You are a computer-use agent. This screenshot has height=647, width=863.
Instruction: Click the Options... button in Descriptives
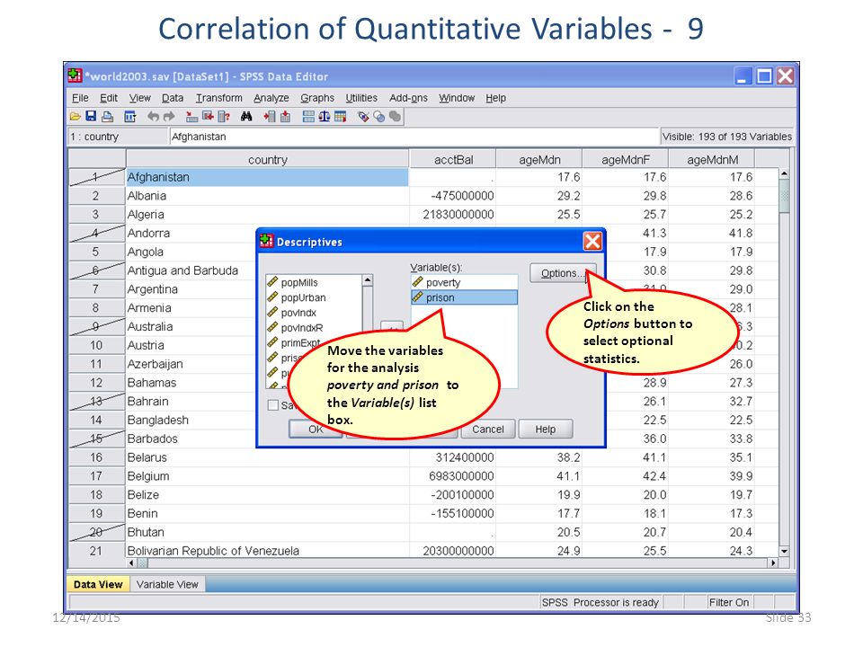[563, 273]
